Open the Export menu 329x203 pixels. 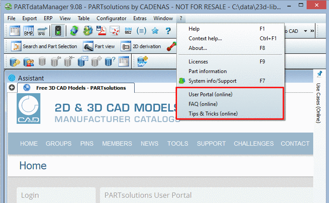[29, 18]
